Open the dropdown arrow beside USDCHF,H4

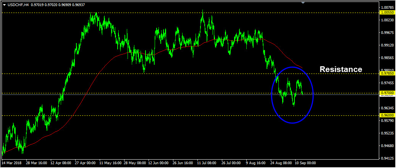(x=4, y=5)
